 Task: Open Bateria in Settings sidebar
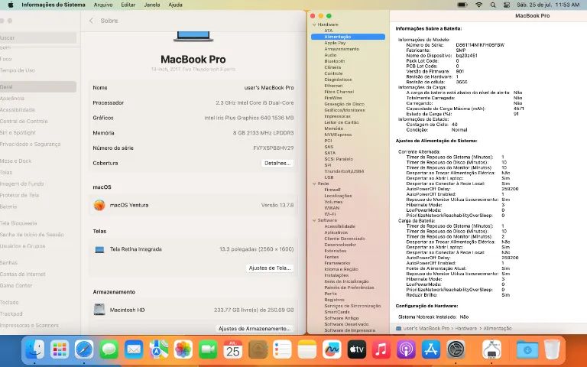(8, 206)
